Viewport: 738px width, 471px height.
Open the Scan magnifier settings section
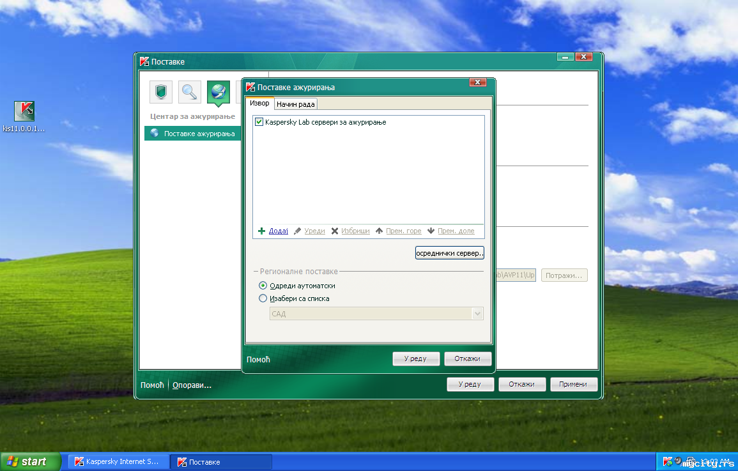click(x=190, y=92)
